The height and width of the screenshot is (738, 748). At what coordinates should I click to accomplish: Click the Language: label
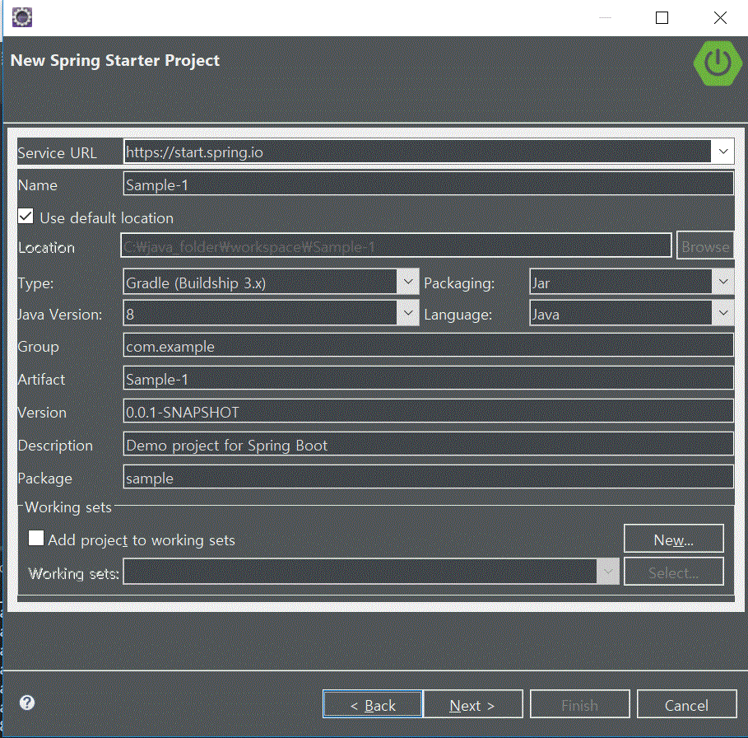pos(458,315)
